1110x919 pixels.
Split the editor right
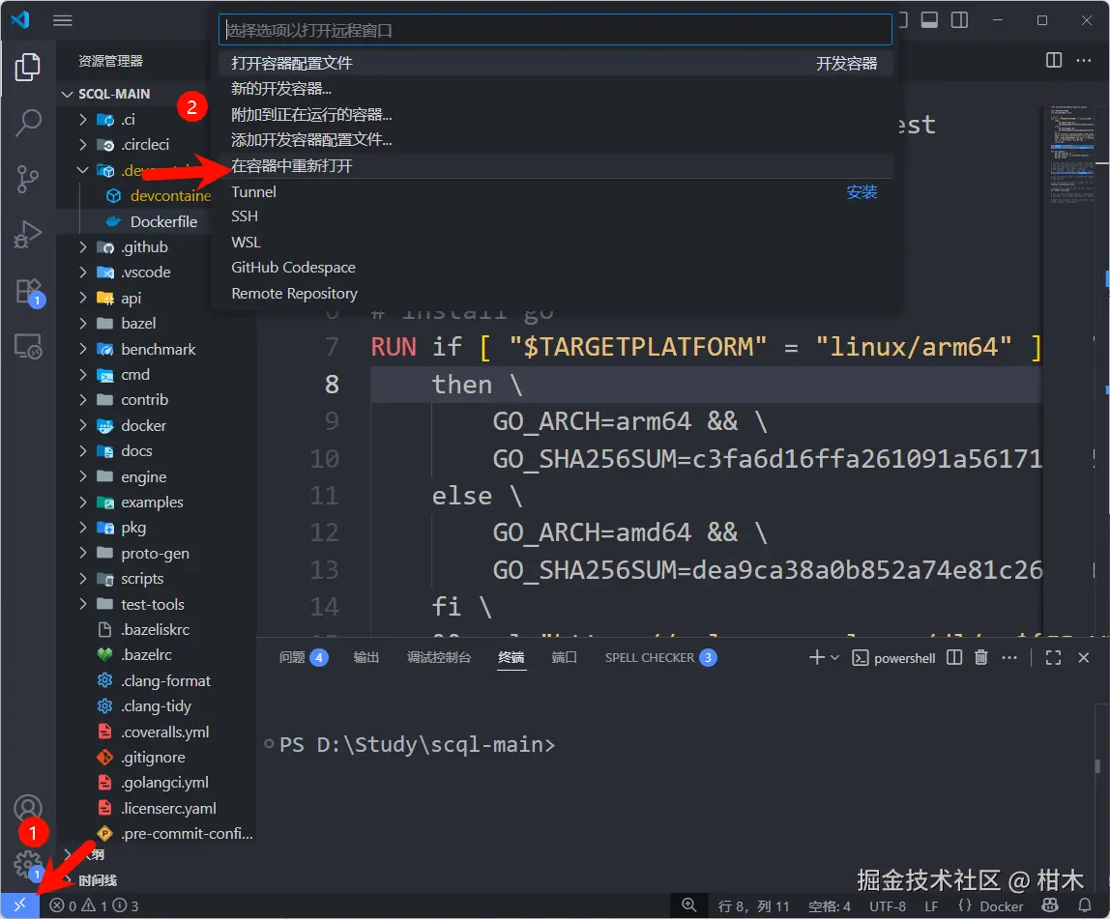click(1053, 61)
